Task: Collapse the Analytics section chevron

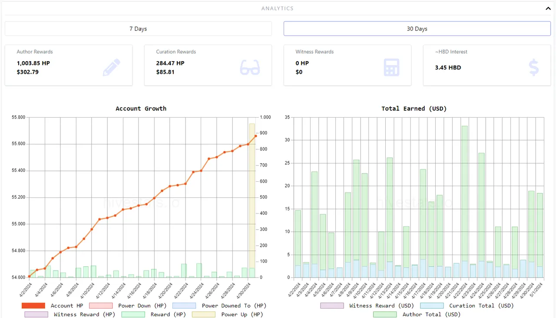Action: click(x=548, y=8)
